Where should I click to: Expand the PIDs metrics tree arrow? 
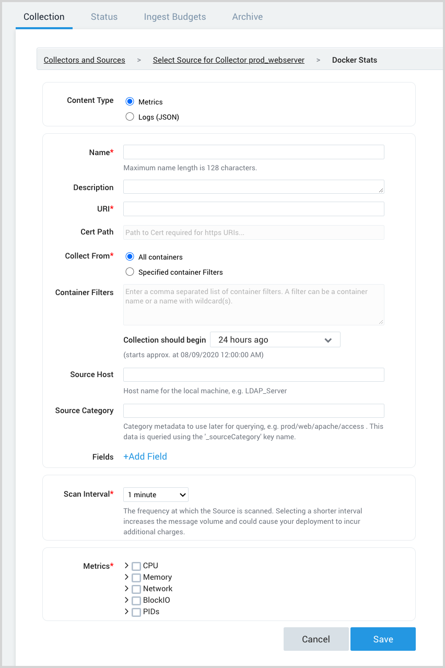127,612
